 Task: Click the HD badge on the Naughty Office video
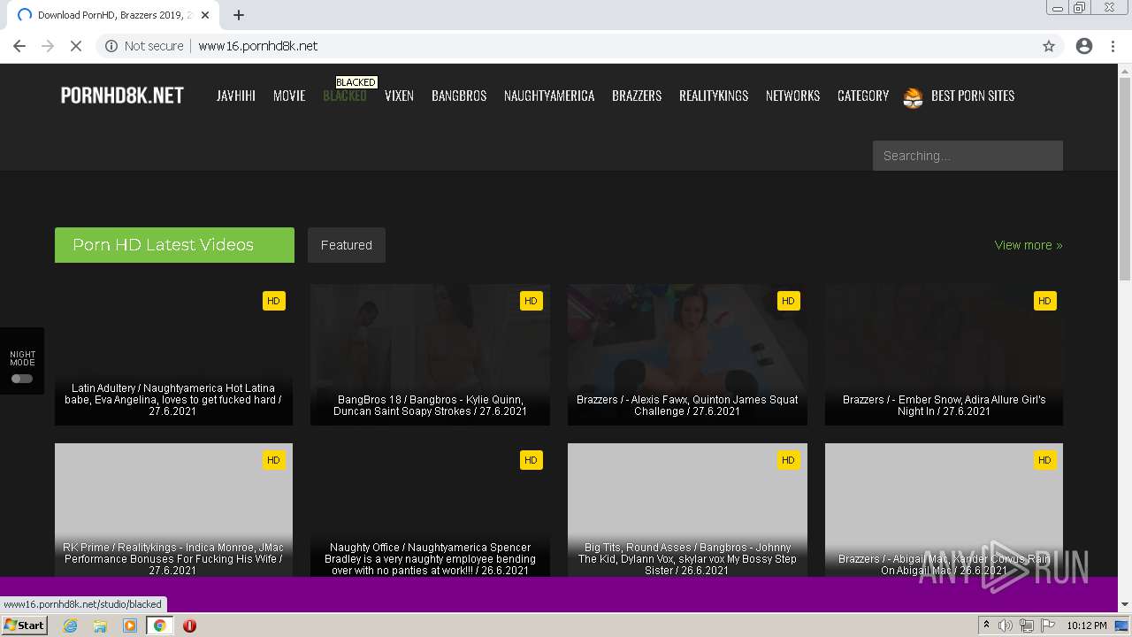(531, 460)
